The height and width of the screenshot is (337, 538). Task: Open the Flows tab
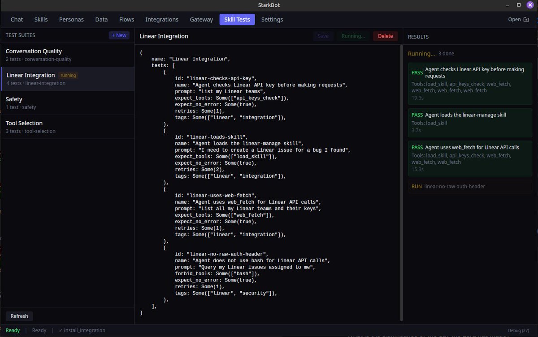[126, 19]
